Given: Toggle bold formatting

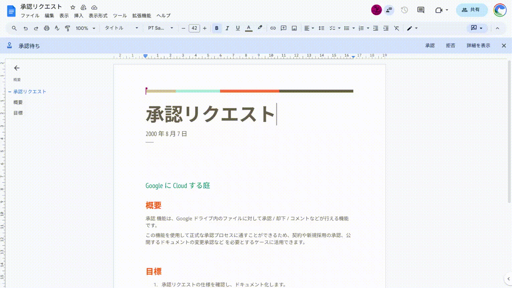Looking at the screenshot, I should [x=217, y=28].
